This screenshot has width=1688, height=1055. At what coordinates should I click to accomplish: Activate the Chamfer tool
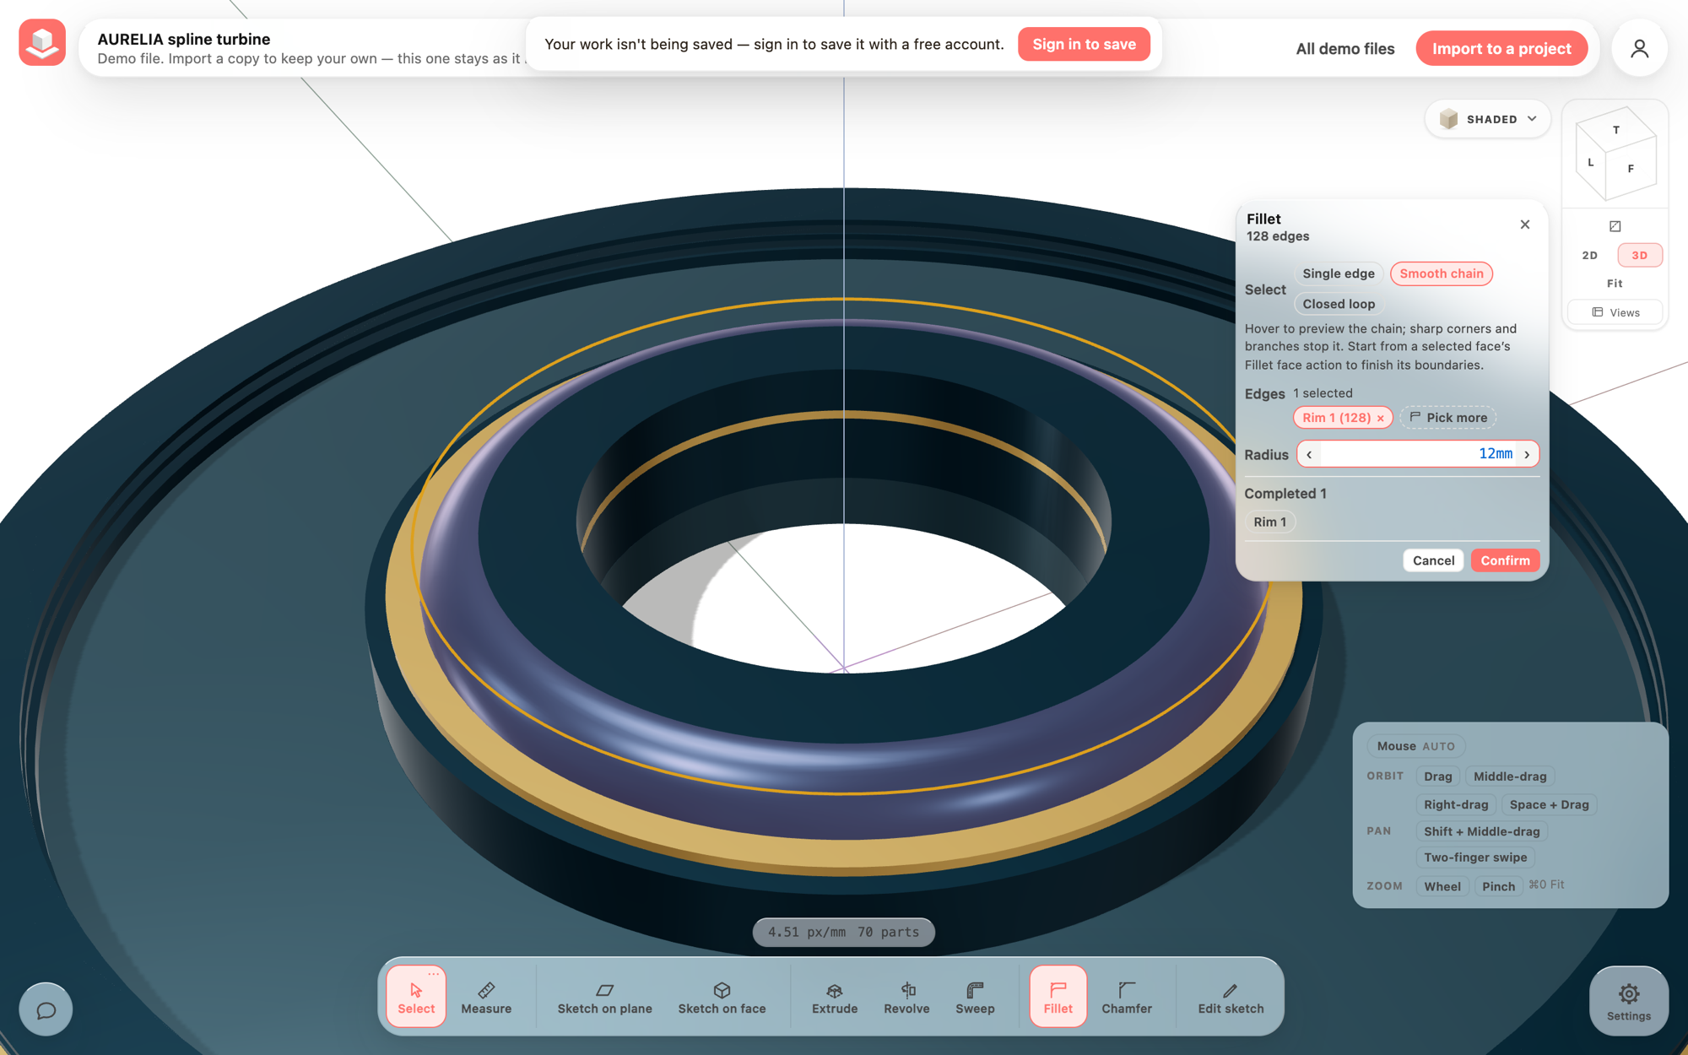1127,996
